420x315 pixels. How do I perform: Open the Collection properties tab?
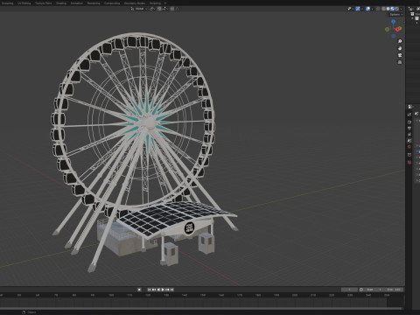(409, 155)
